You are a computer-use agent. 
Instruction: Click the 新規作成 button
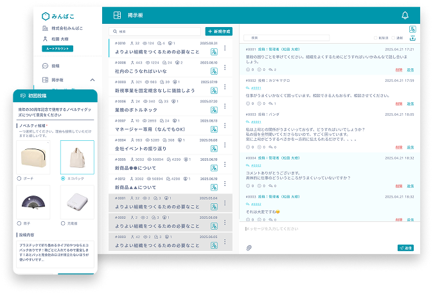coord(218,31)
